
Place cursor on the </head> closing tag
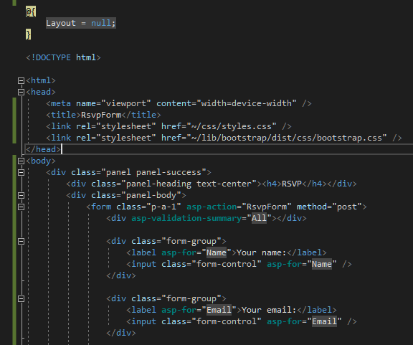pos(43,149)
